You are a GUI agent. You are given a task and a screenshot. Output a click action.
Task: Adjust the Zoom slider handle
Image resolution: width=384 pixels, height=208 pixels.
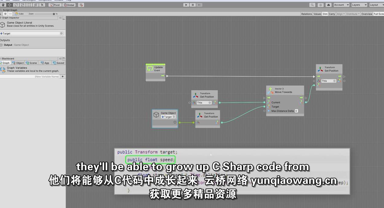(54, 14)
